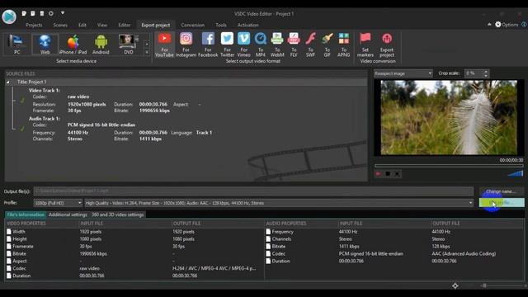The height and width of the screenshot is (297, 528).
Task: Play the preview video
Action: tap(378, 174)
